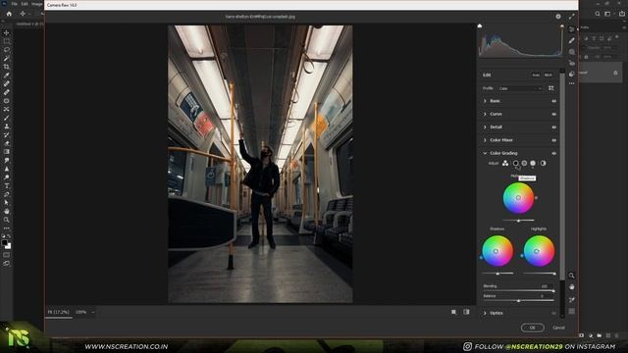The width and height of the screenshot is (628, 353).
Task: Toggle Optics panel visibility eye
Action: tap(553, 314)
